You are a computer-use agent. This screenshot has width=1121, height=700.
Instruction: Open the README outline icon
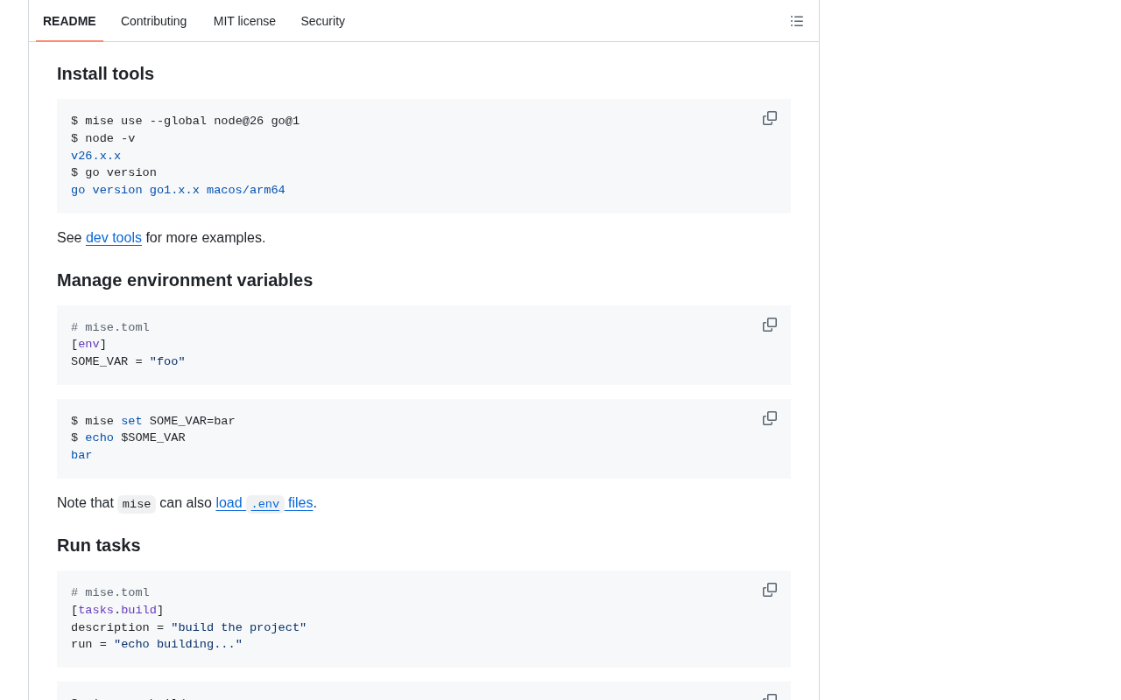[x=797, y=21]
